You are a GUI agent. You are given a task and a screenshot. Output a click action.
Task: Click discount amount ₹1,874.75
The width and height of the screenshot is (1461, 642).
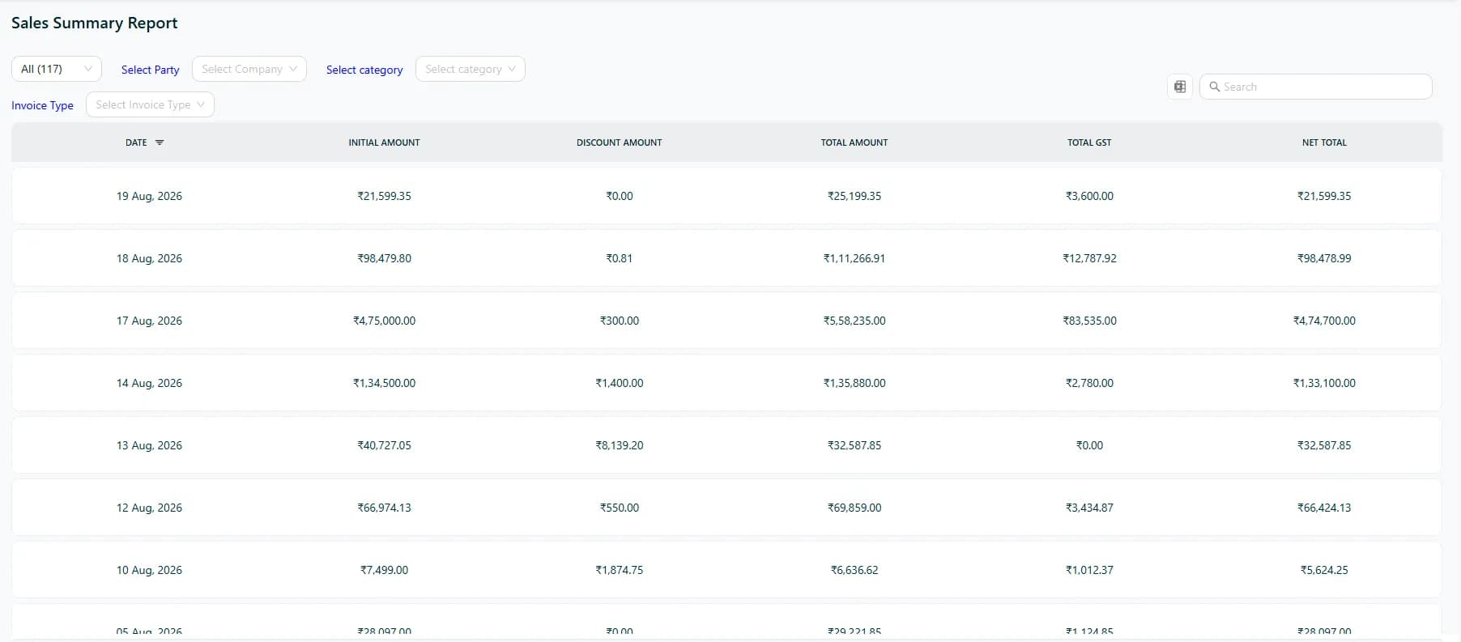[x=620, y=570]
